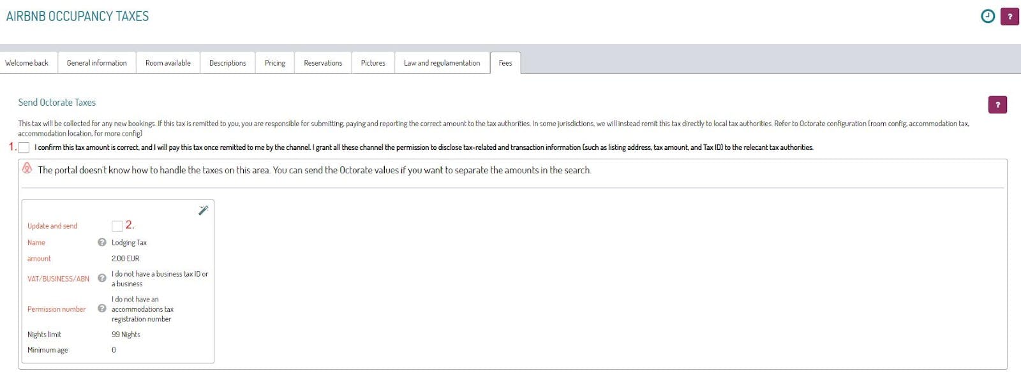Click the Update and send label
The image size is (1021, 385).
[x=52, y=226]
